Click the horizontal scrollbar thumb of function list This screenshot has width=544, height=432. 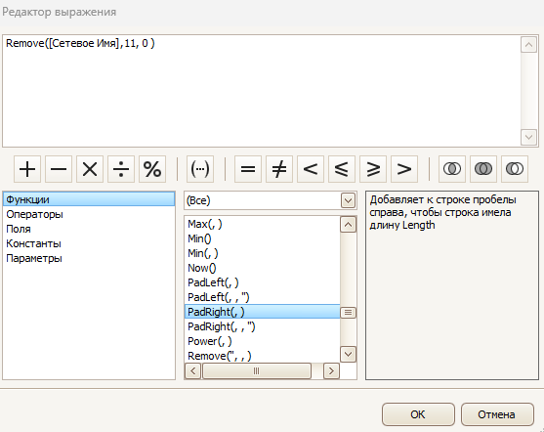click(x=257, y=370)
